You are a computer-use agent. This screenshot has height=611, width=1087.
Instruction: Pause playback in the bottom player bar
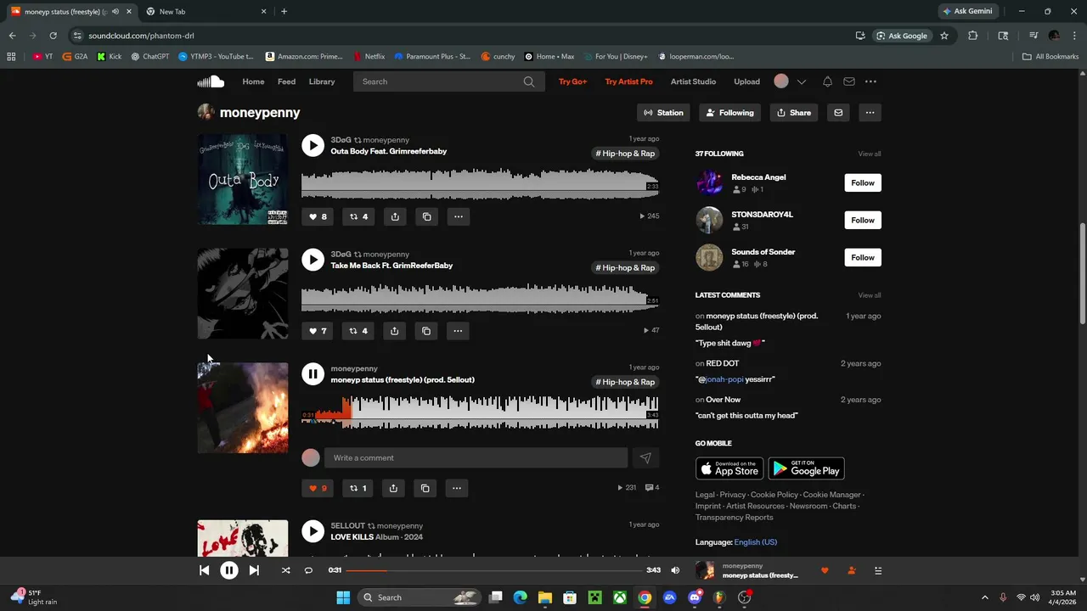[229, 570]
